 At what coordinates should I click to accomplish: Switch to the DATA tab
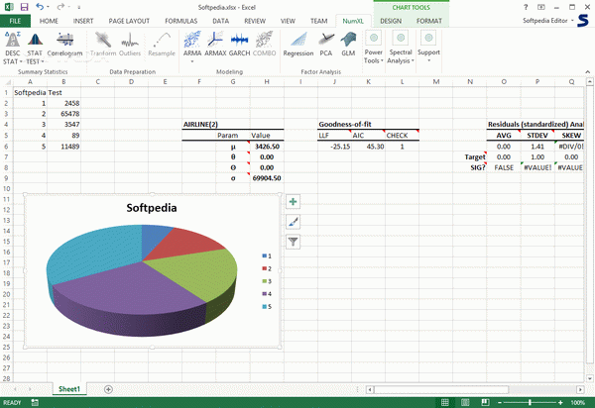point(220,21)
